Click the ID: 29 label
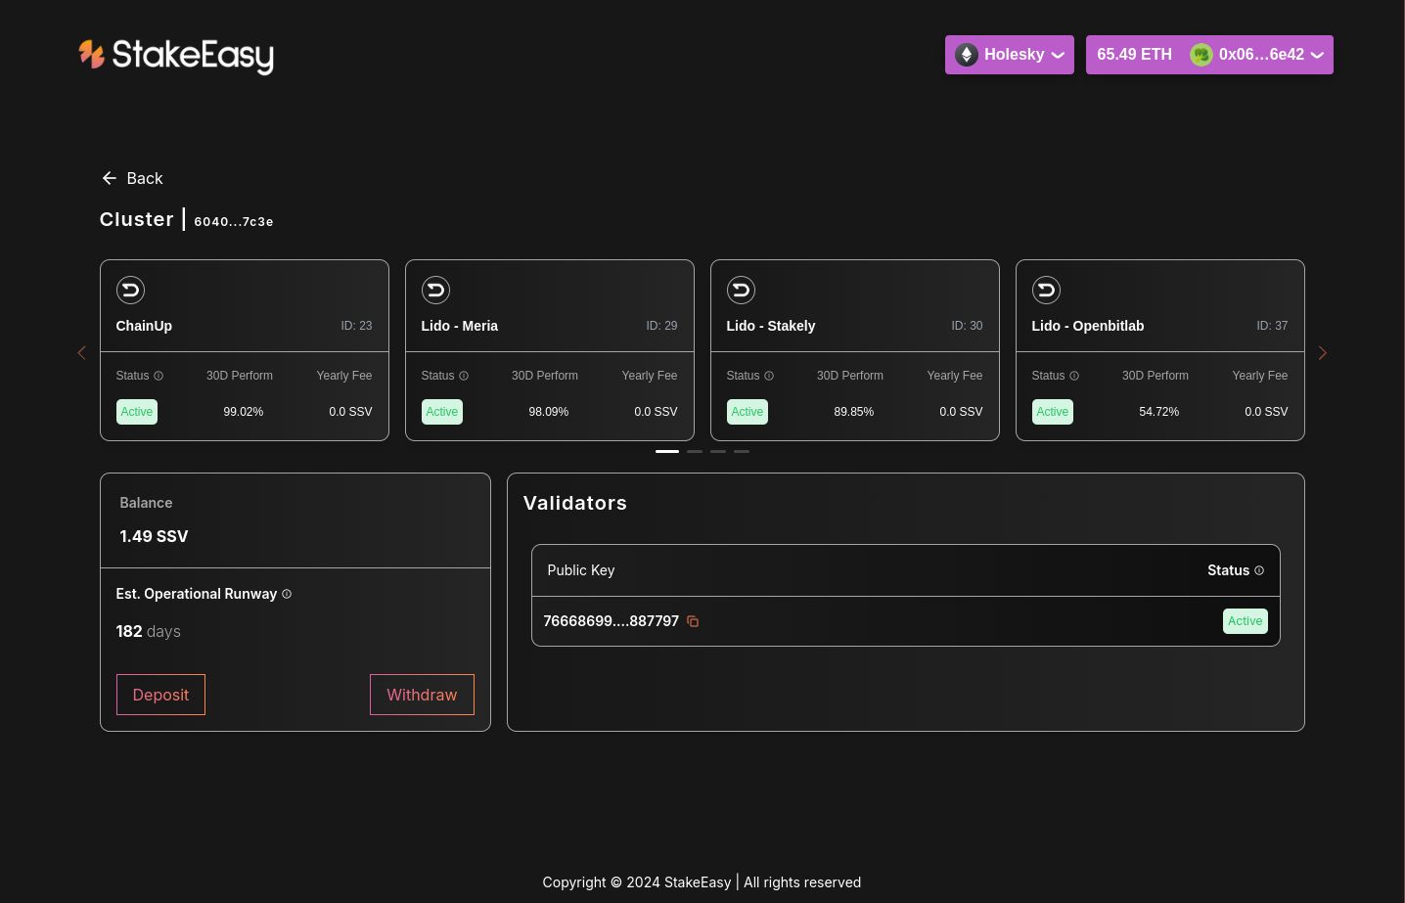 coord(661,326)
